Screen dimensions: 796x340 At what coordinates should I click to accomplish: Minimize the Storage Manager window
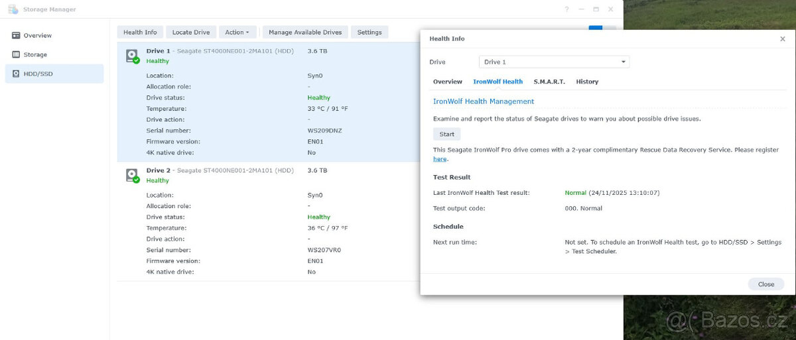click(581, 9)
